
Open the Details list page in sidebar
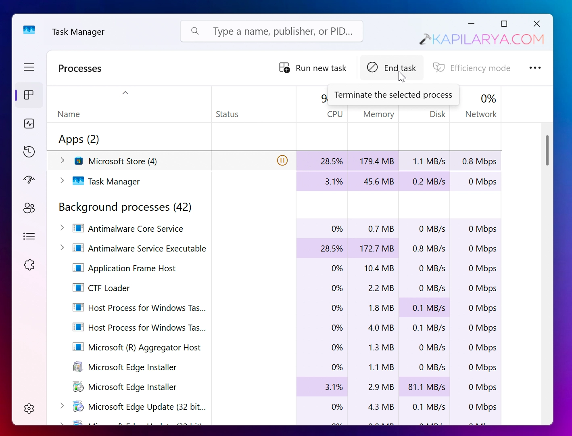(x=29, y=236)
